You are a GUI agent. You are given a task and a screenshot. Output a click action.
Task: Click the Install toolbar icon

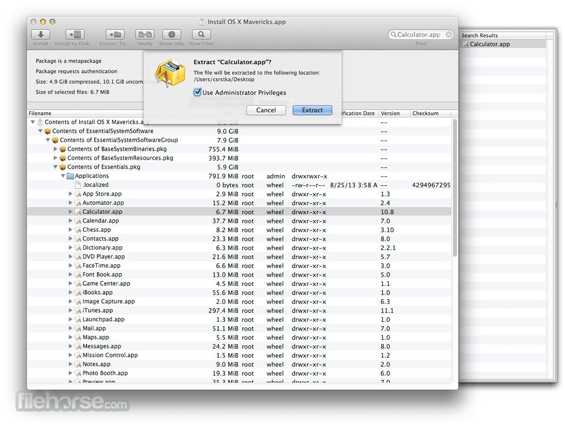point(41,34)
